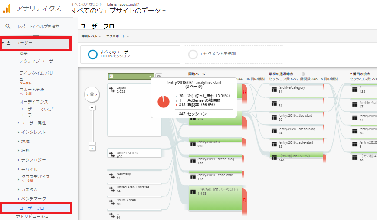Close the first interaction column with x icon
Viewport: 377px width, 220px height.
coord(303,74)
